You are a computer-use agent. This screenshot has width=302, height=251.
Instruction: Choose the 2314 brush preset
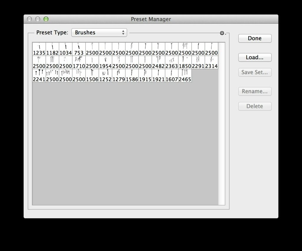pyautogui.click(x=211, y=63)
